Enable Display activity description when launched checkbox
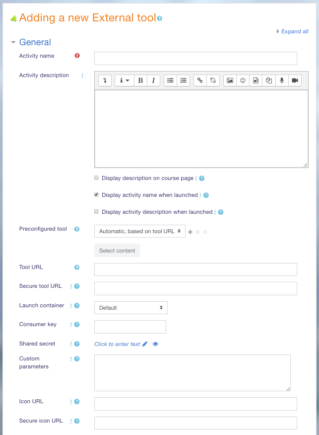Screen dimensions: 319x435 pos(96,212)
